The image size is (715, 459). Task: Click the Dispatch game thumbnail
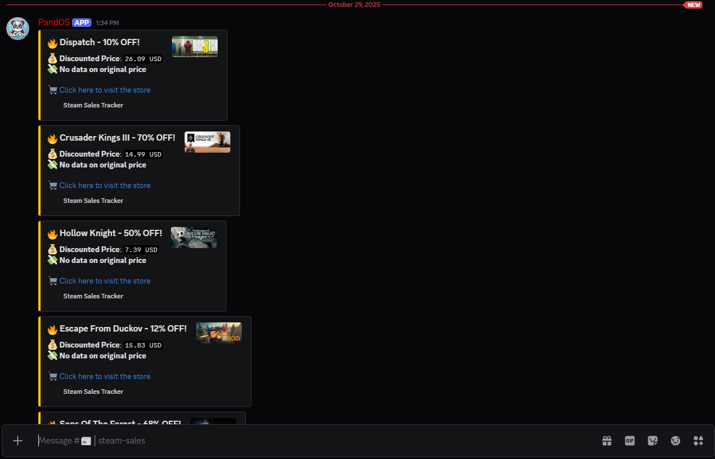pyautogui.click(x=195, y=46)
